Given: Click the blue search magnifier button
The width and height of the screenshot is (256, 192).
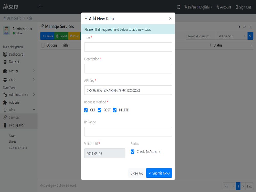Looking at the screenshot, I should (x=250, y=36).
